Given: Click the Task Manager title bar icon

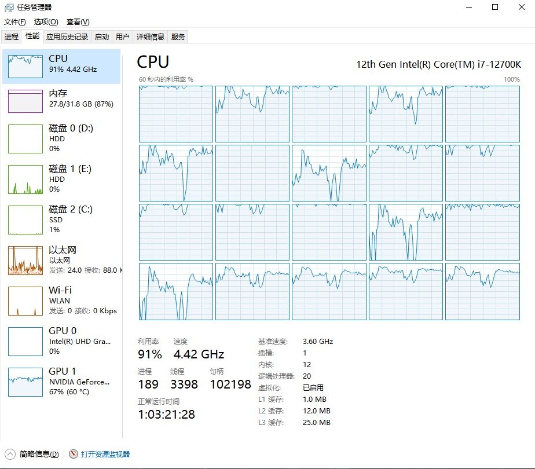Looking at the screenshot, I should (9, 8).
